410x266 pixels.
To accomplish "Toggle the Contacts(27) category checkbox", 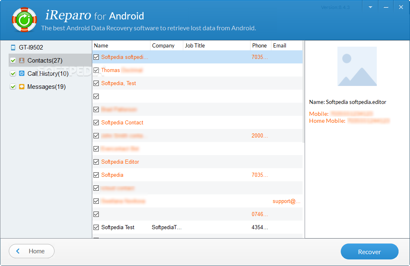I will [x=13, y=61].
